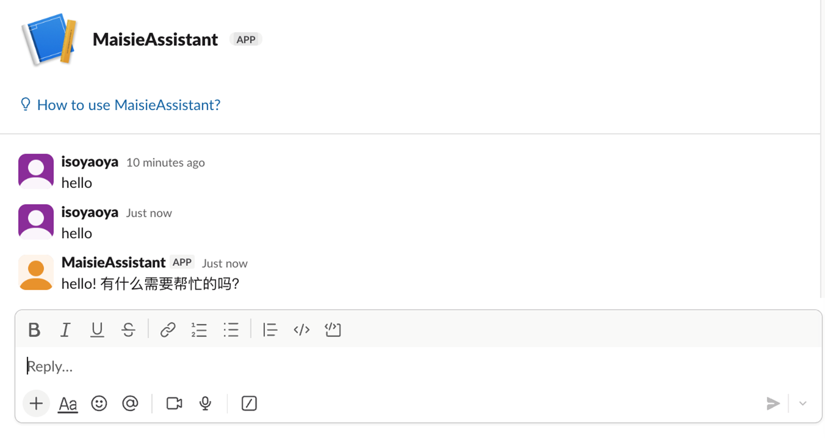Insert a hyperlink with the link icon

(168, 330)
